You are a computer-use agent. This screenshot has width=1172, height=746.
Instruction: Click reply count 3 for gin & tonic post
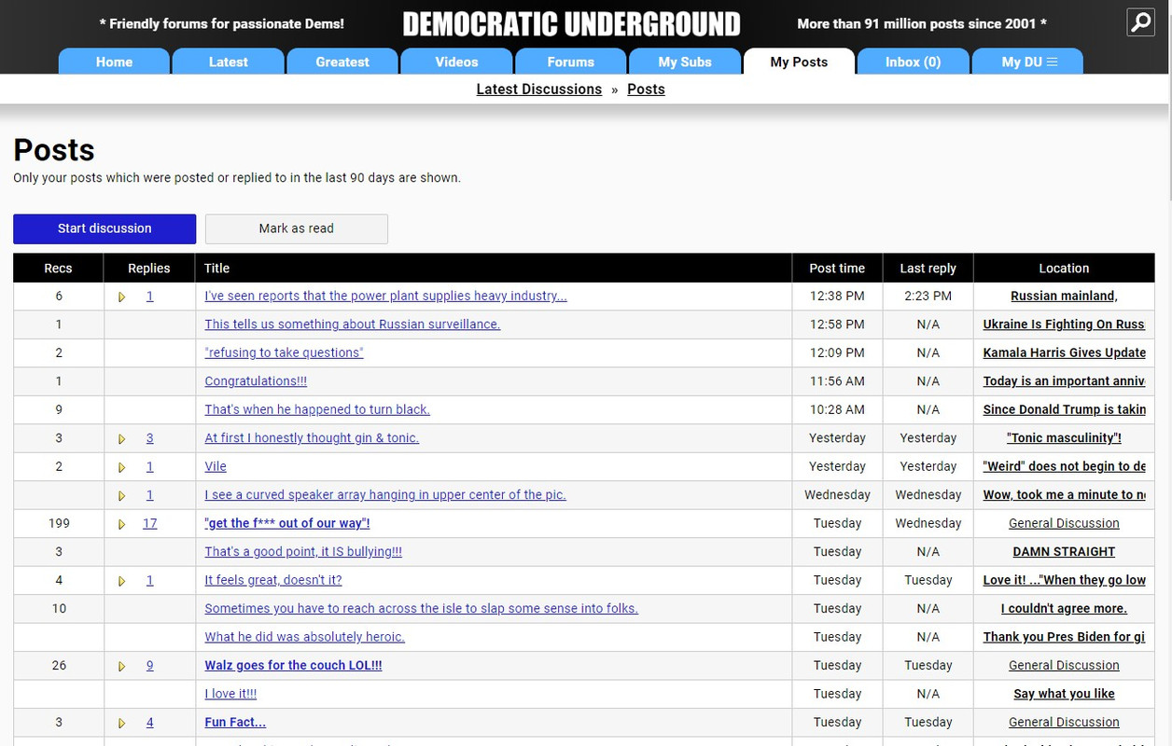pyautogui.click(x=150, y=438)
